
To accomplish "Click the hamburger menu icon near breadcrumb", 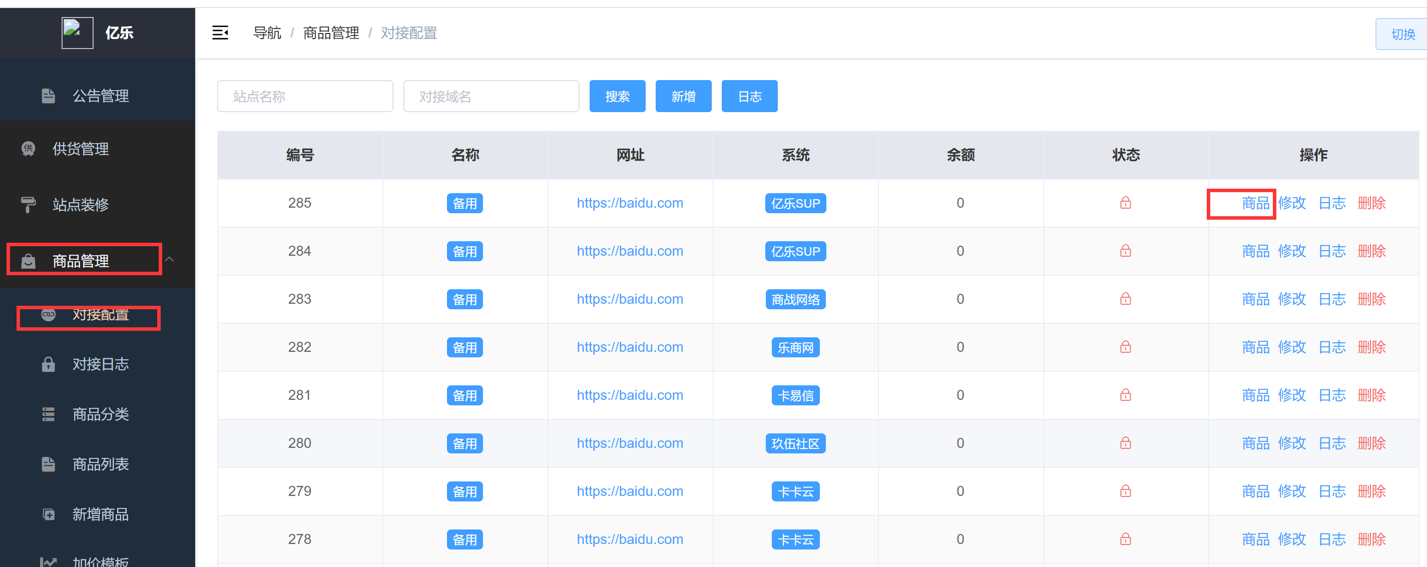I will tap(220, 33).
